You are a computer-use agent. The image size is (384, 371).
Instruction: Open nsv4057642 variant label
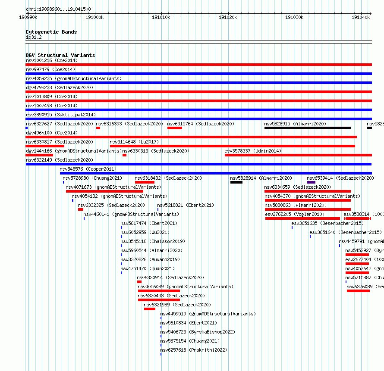(x=365, y=268)
